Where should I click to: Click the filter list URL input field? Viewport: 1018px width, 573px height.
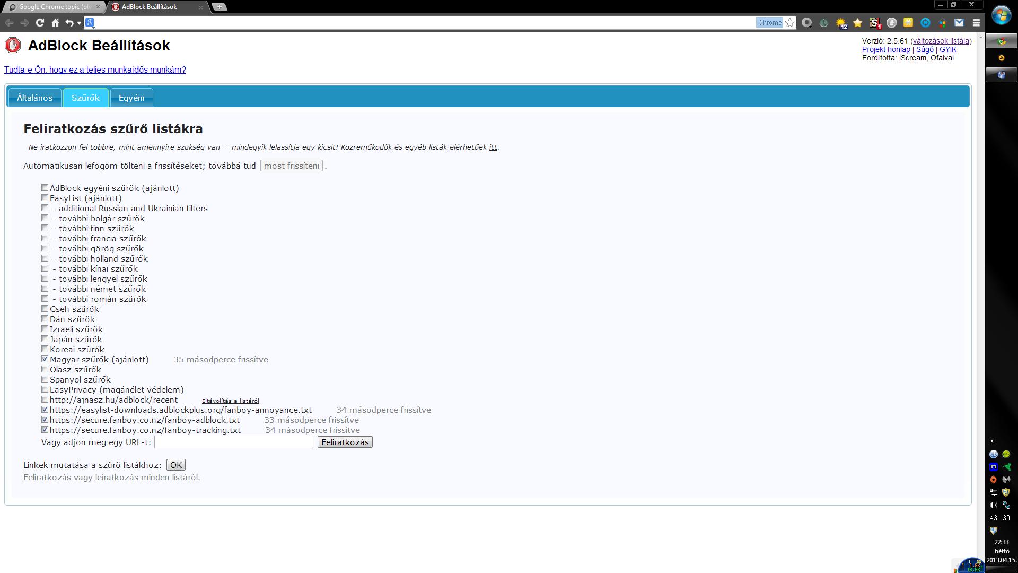pyautogui.click(x=234, y=442)
